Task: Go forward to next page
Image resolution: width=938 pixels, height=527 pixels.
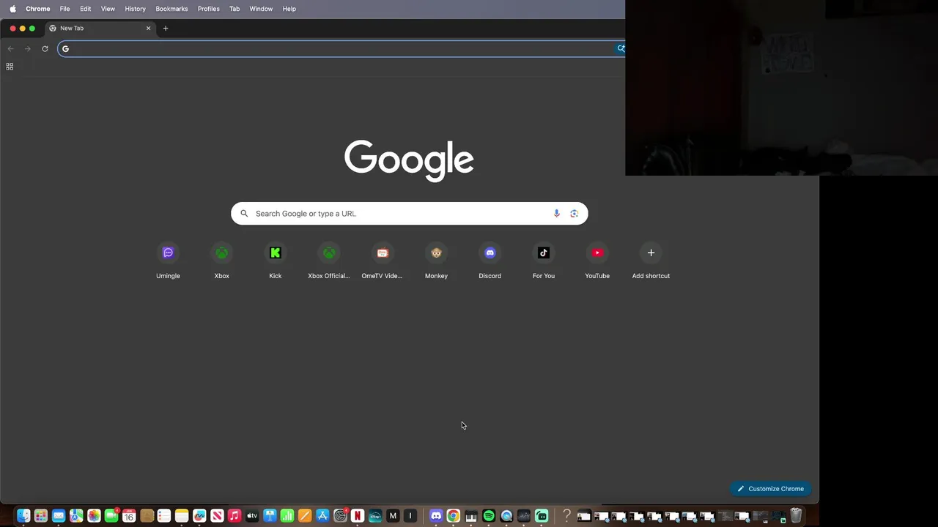Action: pyautogui.click(x=28, y=48)
